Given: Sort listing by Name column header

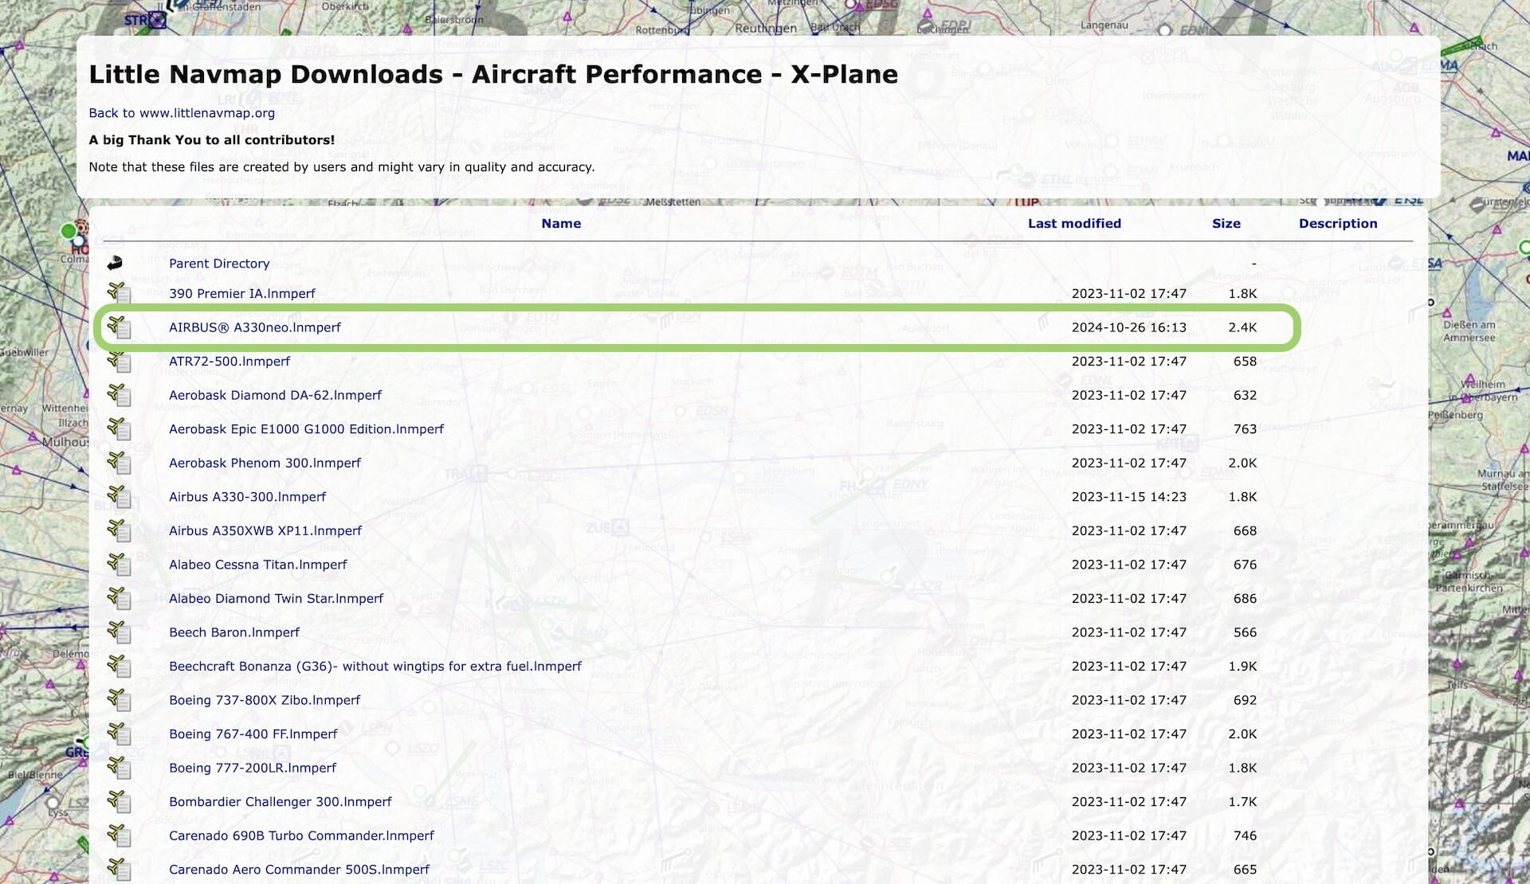Looking at the screenshot, I should click(x=561, y=224).
